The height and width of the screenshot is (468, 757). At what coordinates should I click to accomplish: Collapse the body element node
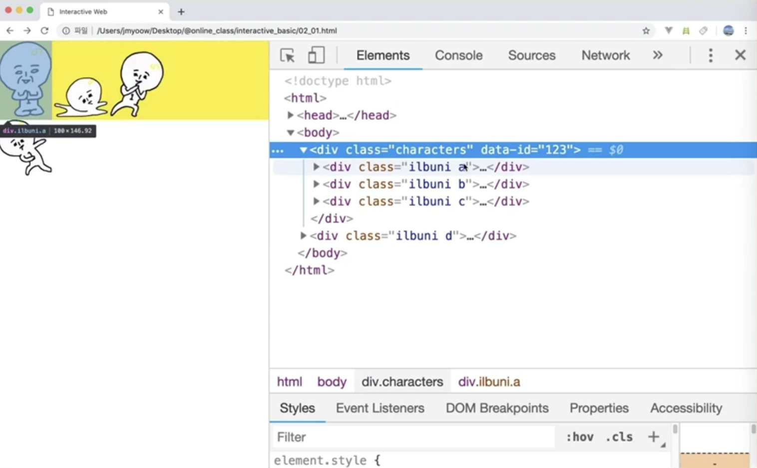[290, 133]
